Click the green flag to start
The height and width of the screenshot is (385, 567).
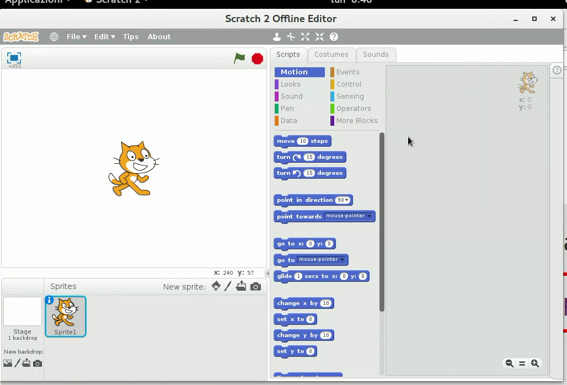pyautogui.click(x=239, y=58)
